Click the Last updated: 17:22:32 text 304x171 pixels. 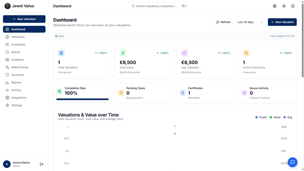282,36
